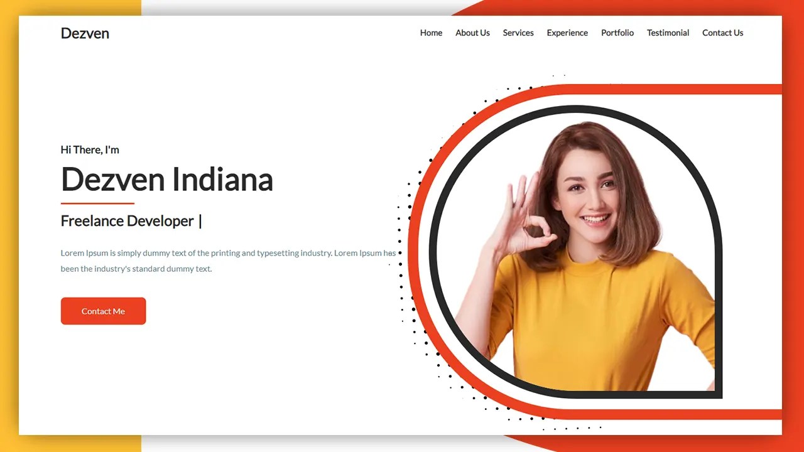Open the Experience section

point(567,33)
